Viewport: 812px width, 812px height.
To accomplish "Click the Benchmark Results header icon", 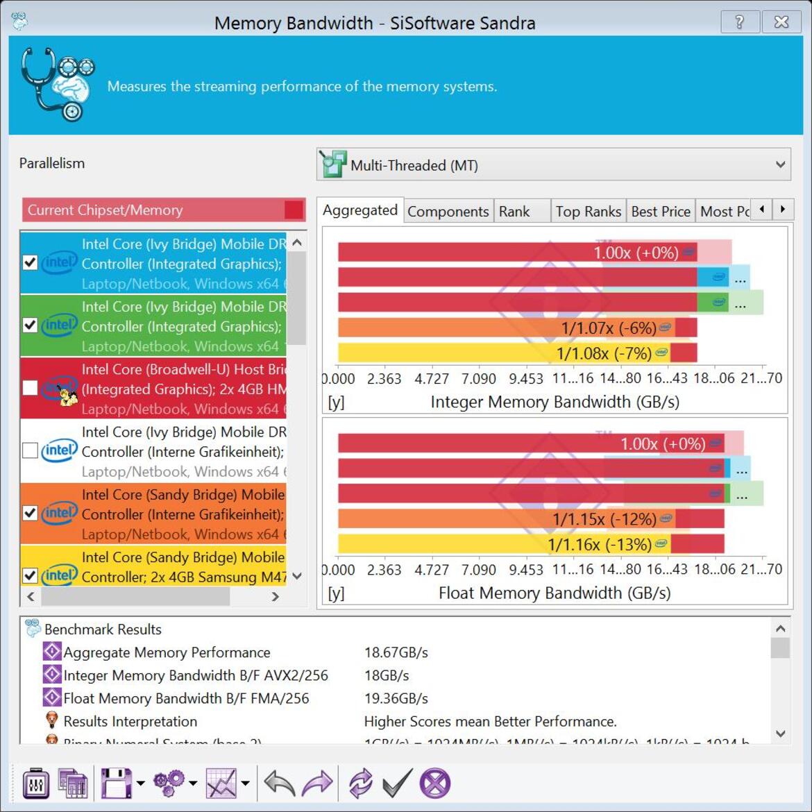I will [x=33, y=627].
